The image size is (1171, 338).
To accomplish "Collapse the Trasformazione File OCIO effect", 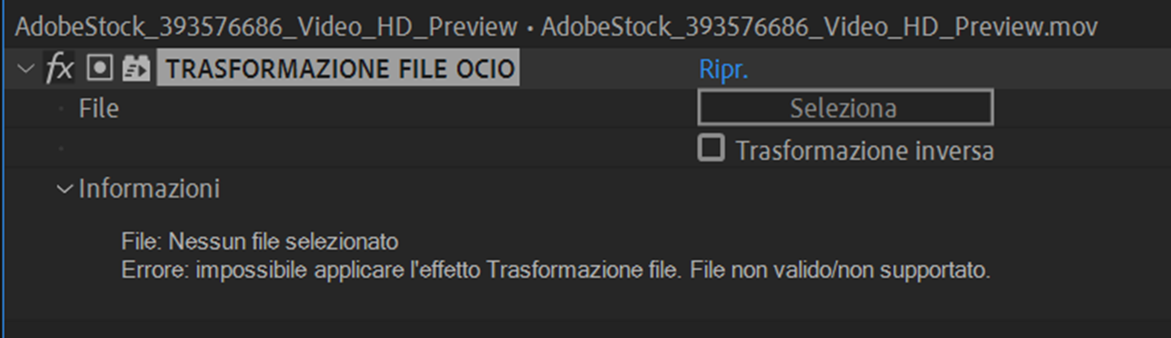I will pyautogui.click(x=25, y=69).
